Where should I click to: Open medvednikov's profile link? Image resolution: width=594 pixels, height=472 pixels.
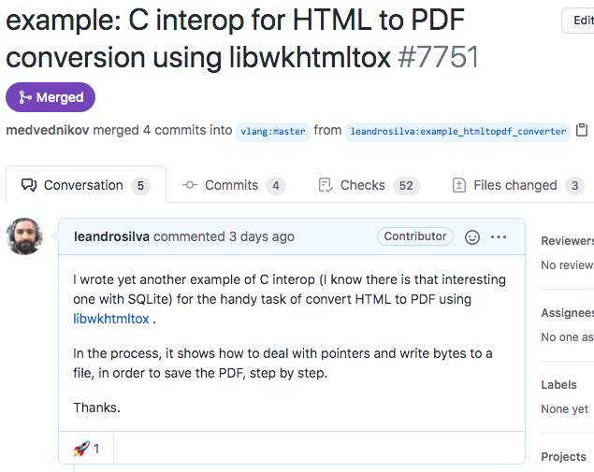(x=47, y=131)
